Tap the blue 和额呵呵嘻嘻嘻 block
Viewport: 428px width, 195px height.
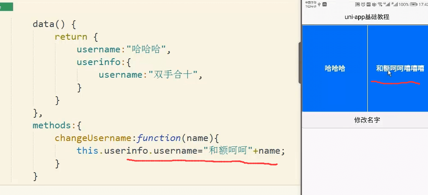tap(398, 68)
